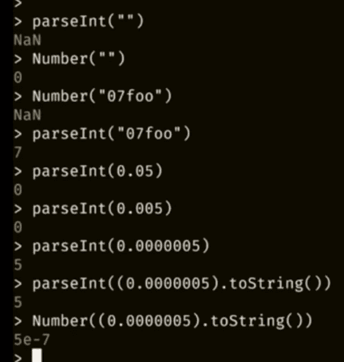Click the 0 output below parseInt(0.005)
The height and width of the screenshot is (362, 344).
18,227
